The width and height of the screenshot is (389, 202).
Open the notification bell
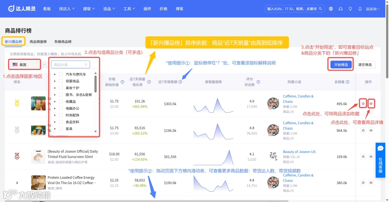click(360, 9)
